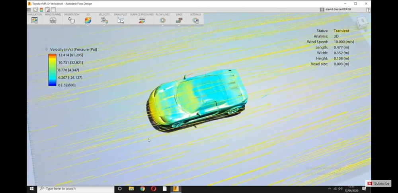Click the Length 0.477 (m) value
The image size is (398, 193).
click(x=341, y=47)
